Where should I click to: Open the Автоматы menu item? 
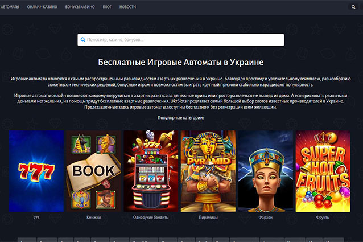[10, 7]
